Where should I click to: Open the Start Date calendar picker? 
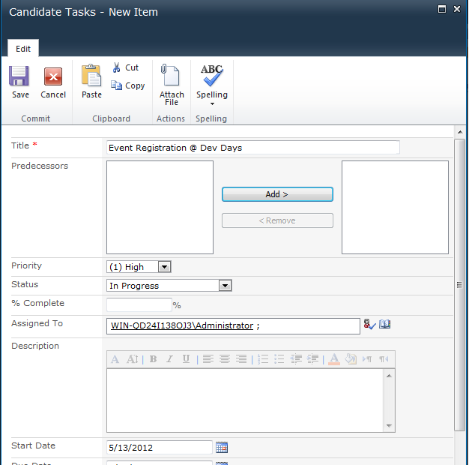click(222, 447)
